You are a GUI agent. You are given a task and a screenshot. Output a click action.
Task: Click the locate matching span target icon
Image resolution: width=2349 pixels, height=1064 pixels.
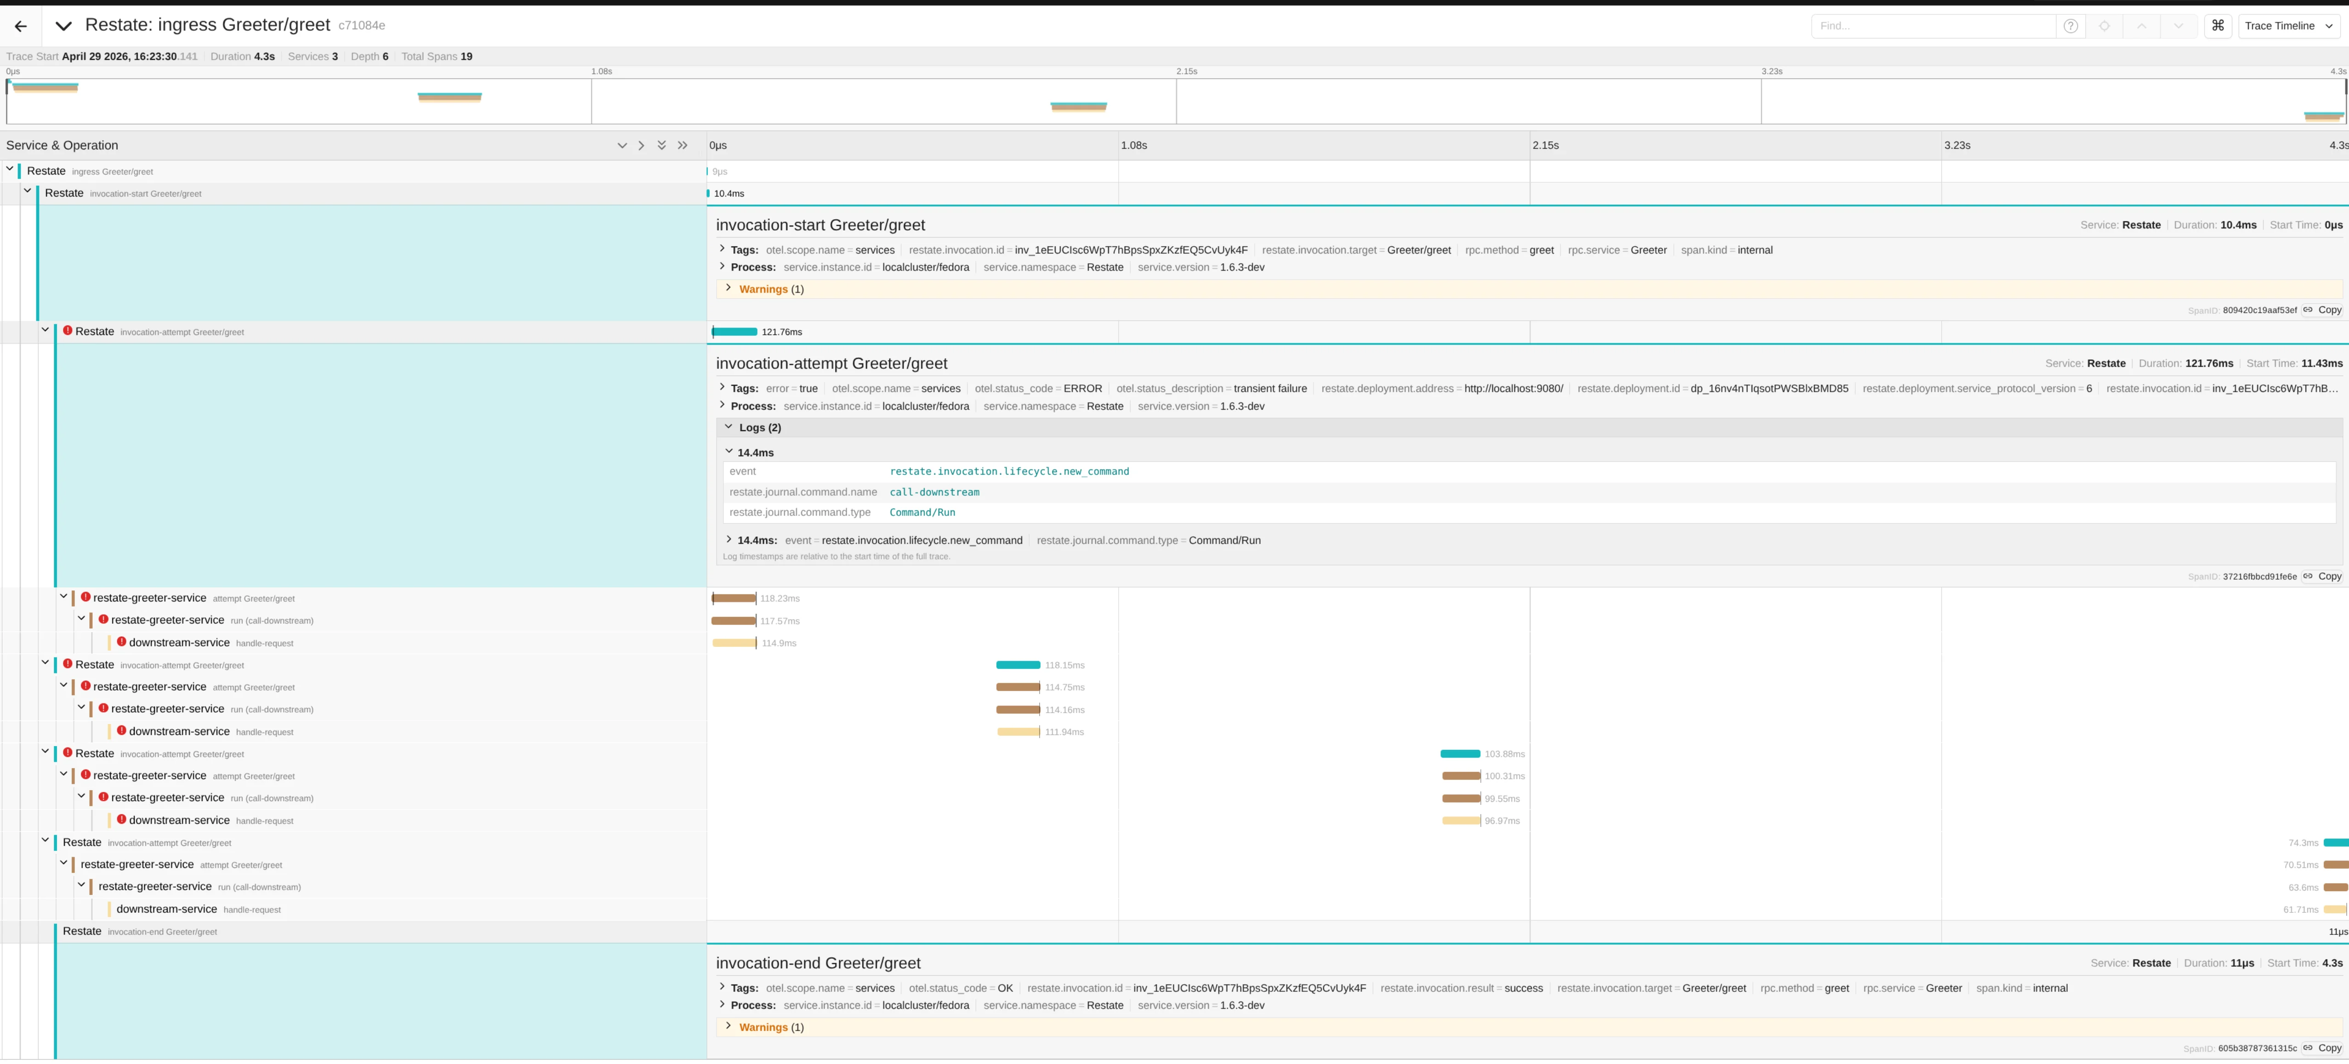pyautogui.click(x=2104, y=26)
